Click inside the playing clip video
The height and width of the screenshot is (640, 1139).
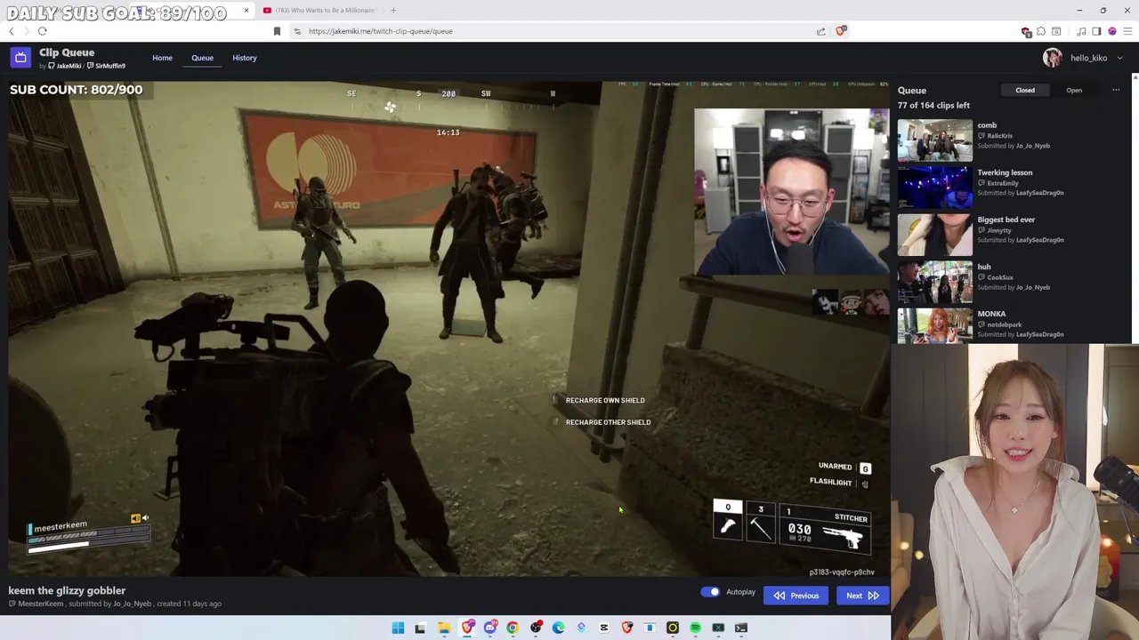pyautogui.click(x=448, y=329)
